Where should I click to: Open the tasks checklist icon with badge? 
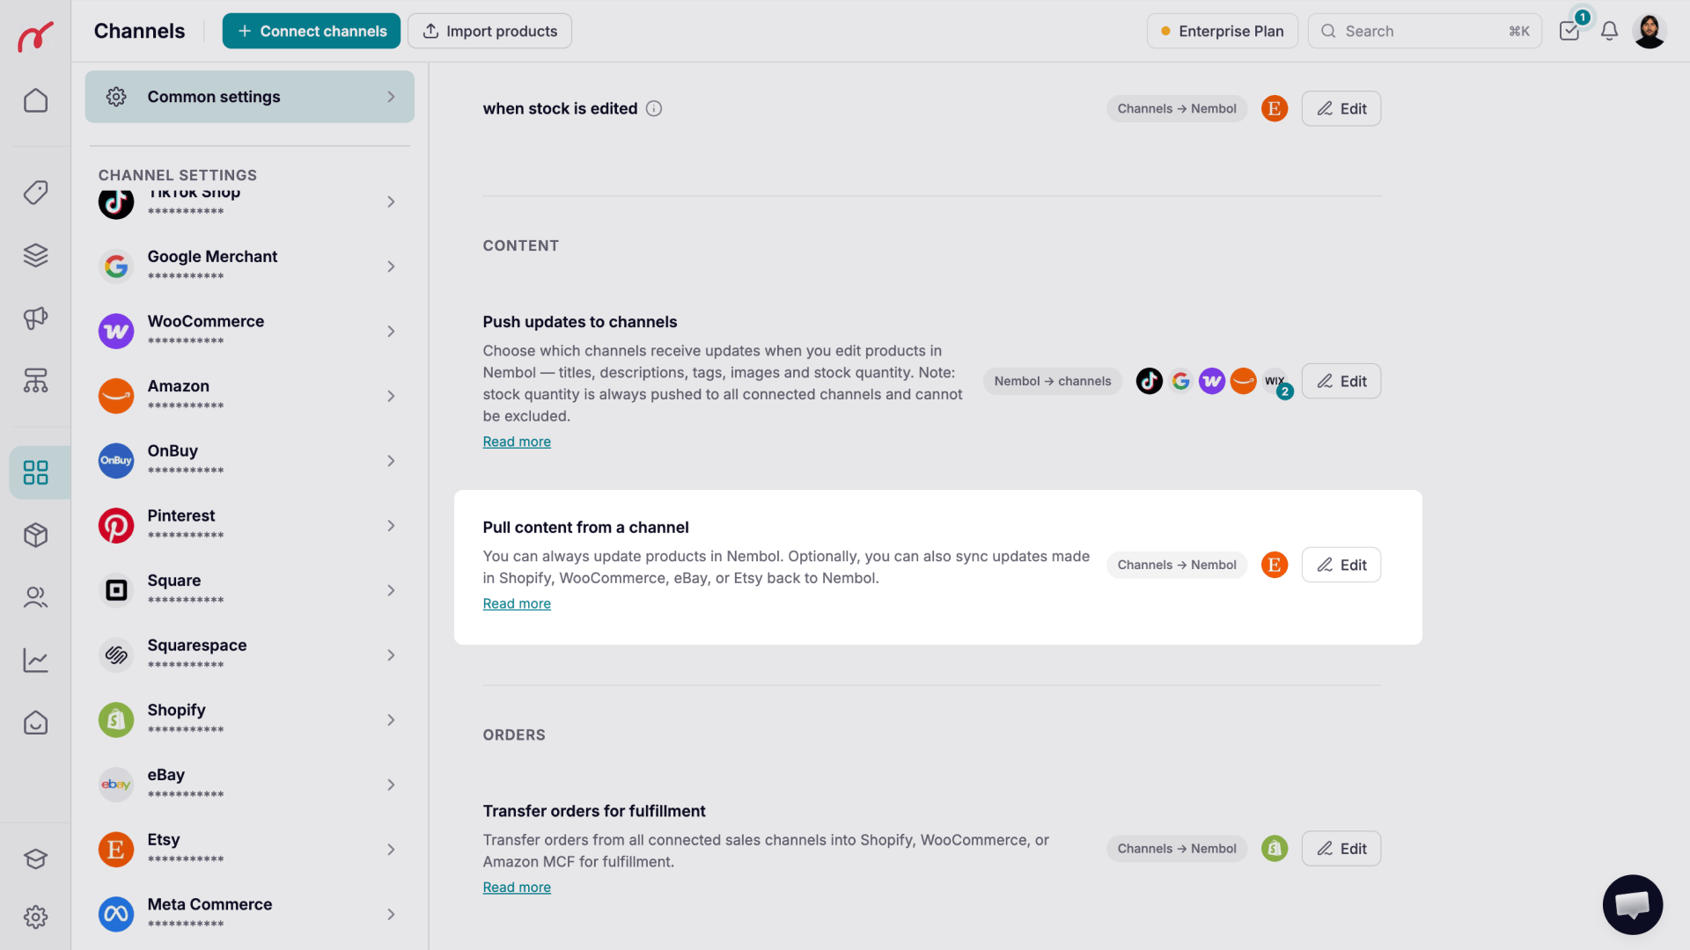[1569, 32]
